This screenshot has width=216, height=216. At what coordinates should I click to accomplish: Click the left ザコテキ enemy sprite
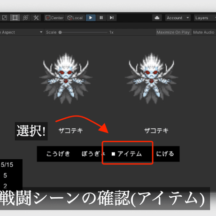(66, 78)
